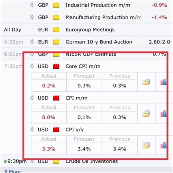The image size is (173, 173).
Task: Click red impact icon beside Core CPI m/m
Action: coord(56,67)
